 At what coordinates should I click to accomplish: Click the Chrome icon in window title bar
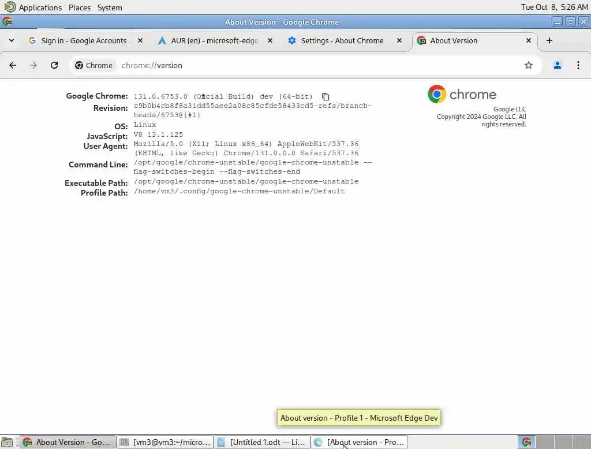(7, 22)
